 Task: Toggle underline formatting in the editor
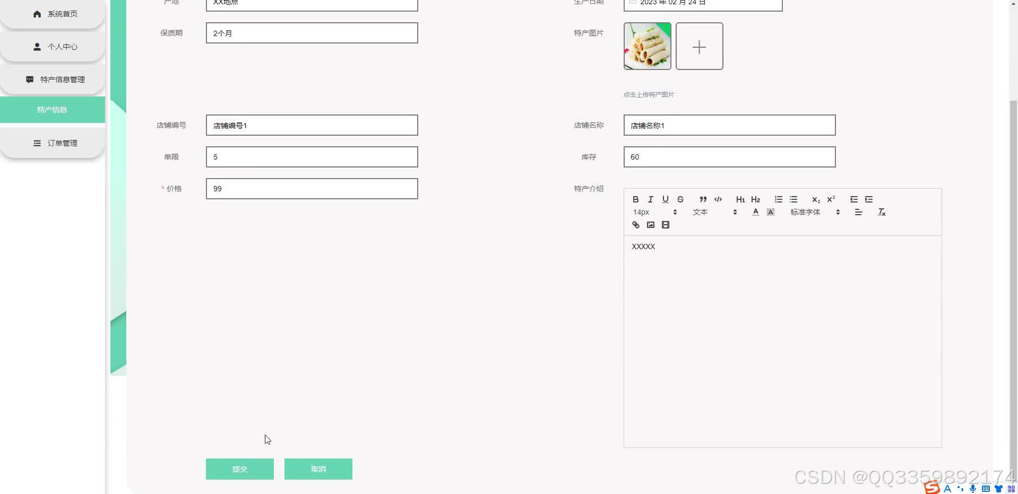(x=665, y=199)
